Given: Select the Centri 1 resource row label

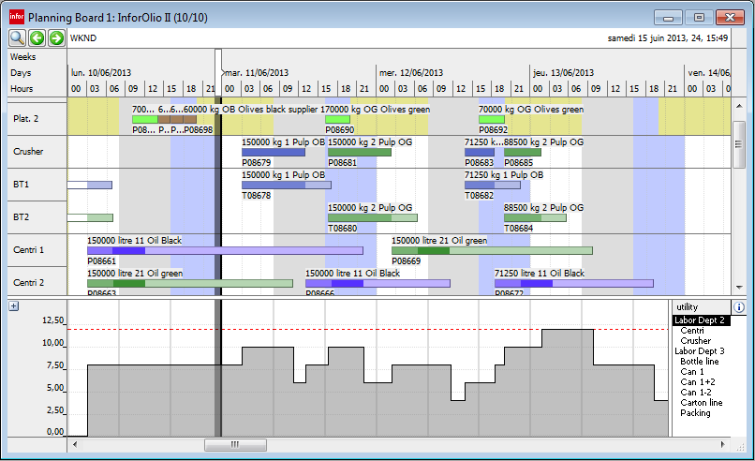Looking at the screenshot, I should tap(28, 250).
